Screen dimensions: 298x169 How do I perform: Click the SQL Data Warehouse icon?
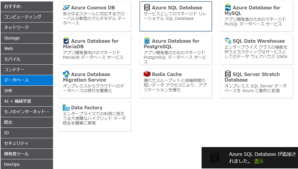228,41
